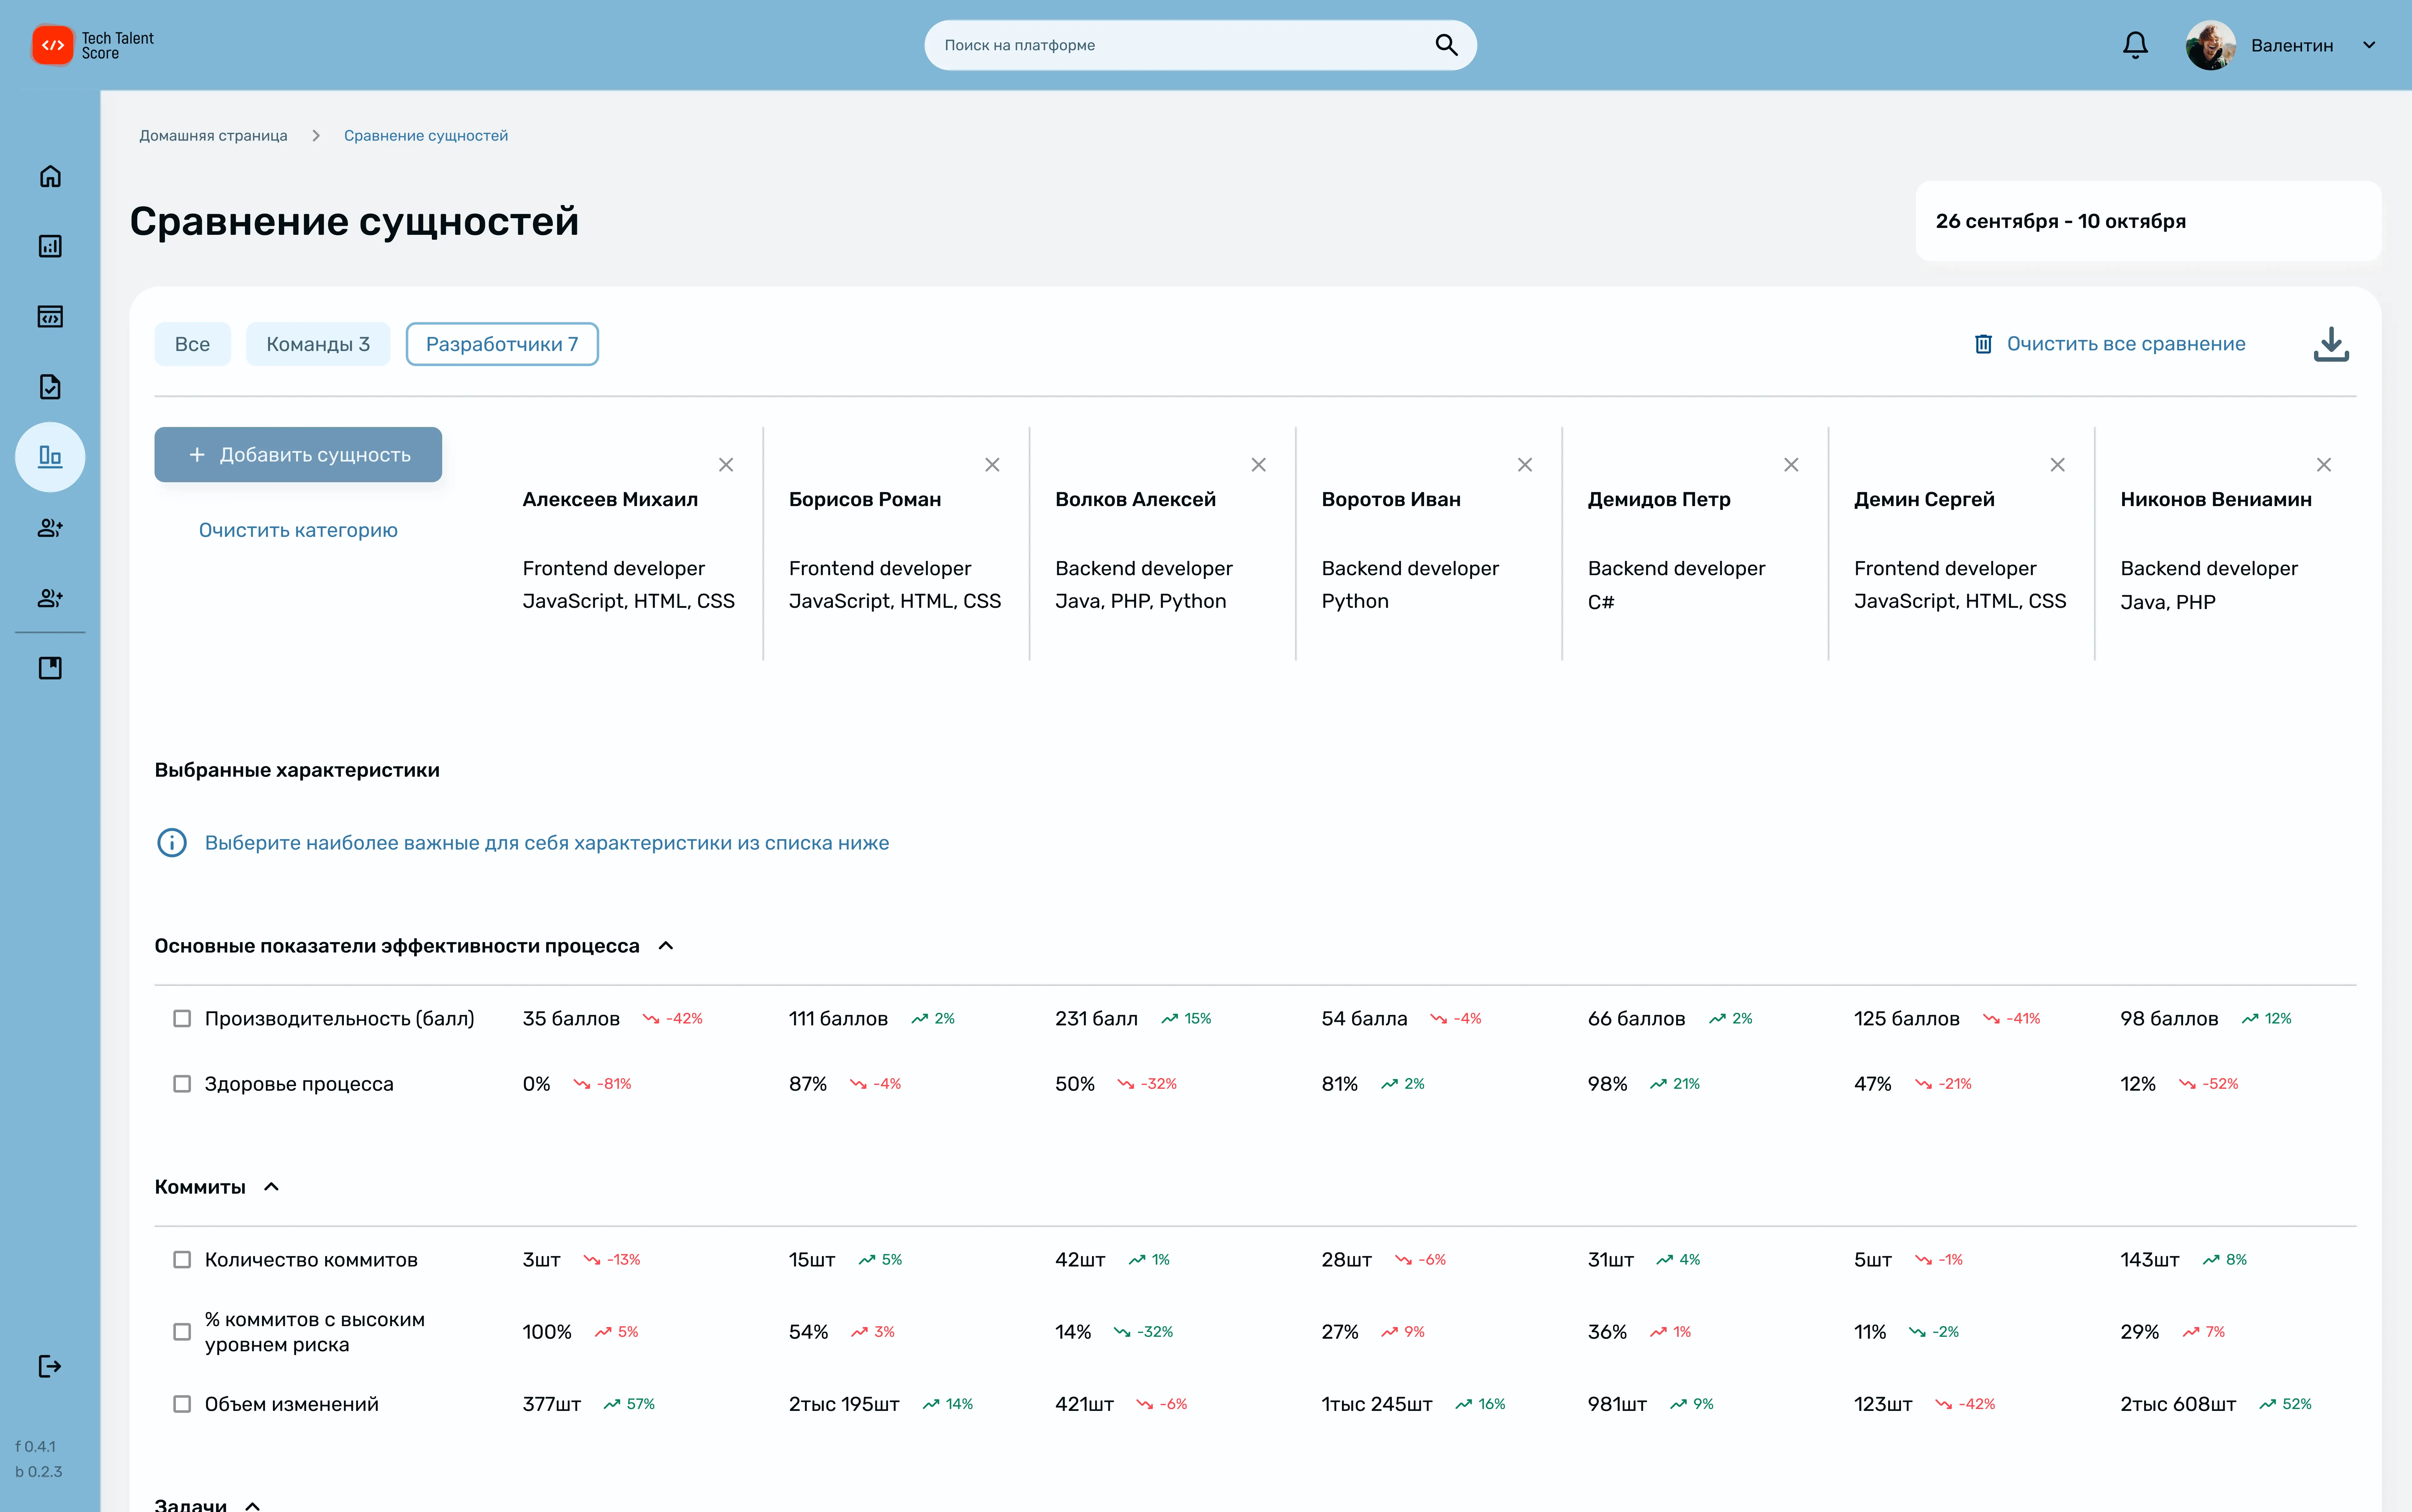
Task: Click the plus icon on Добавить сущность
Action: [x=197, y=455]
